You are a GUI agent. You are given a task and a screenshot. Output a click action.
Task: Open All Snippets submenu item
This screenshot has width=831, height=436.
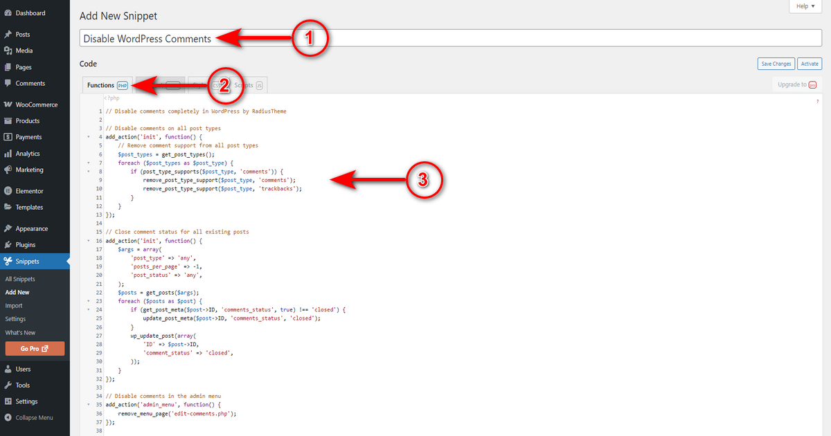pos(20,279)
